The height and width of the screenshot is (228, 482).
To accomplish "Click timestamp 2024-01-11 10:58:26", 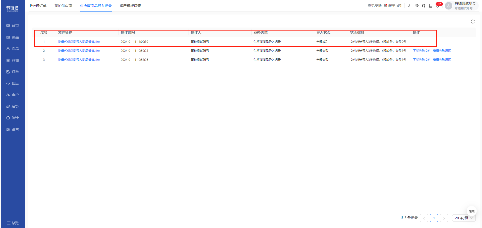I will point(134,60).
